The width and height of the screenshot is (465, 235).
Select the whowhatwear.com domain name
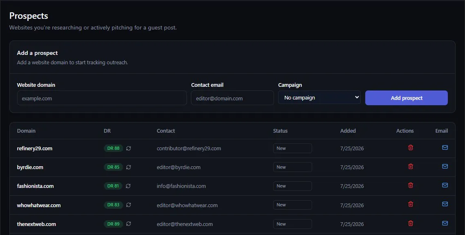(39, 206)
